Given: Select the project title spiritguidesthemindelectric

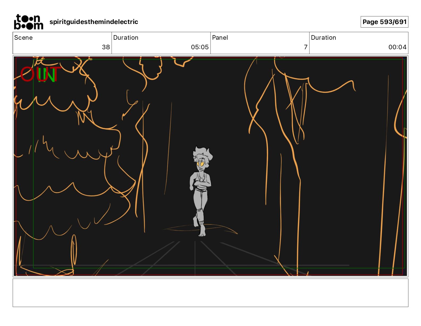Looking at the screenshot, I should tap(94, 22).
